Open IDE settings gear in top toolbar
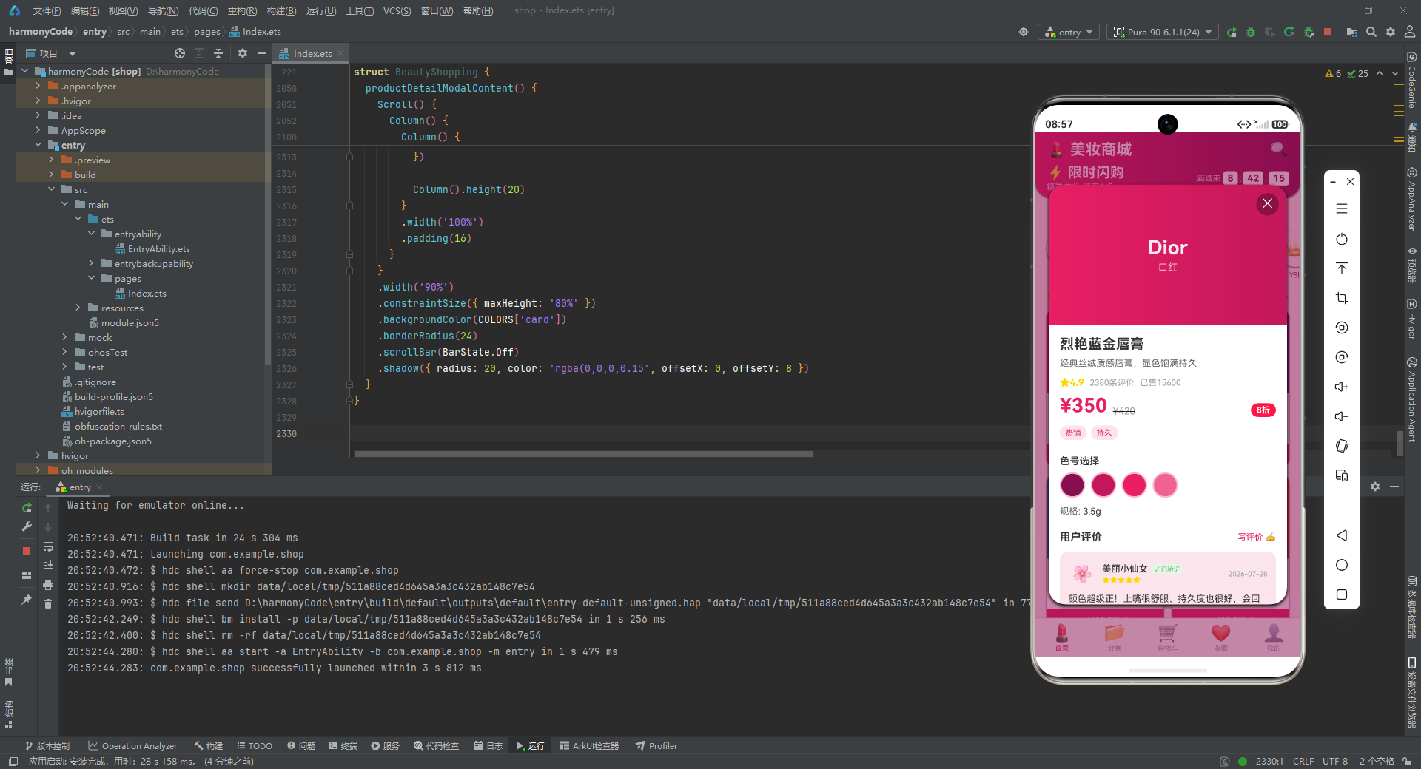 point(1391,32)
